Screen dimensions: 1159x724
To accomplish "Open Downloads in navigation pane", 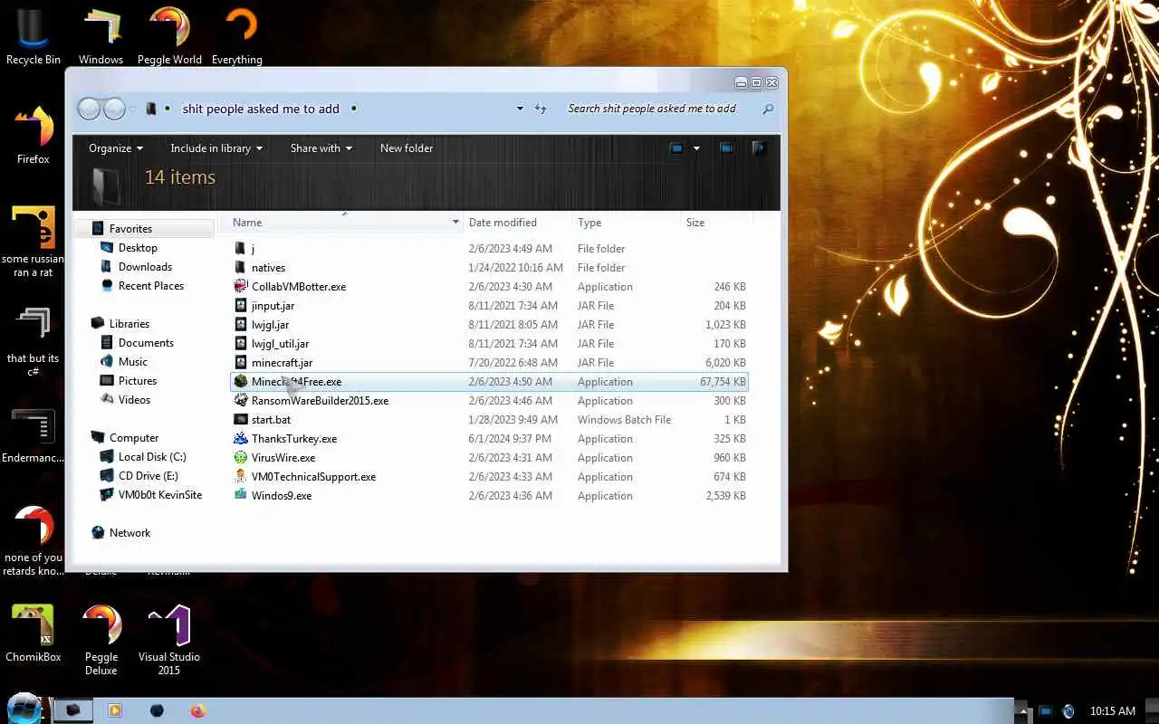I will 145,267.
